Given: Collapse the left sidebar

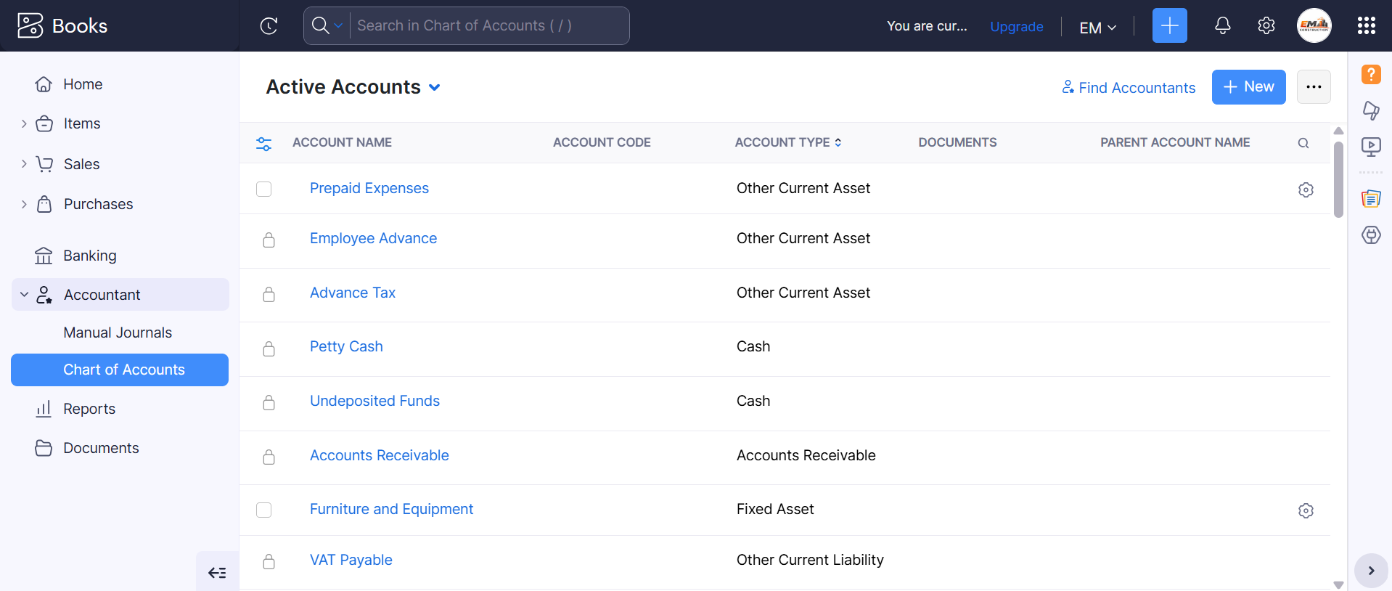Looking at the screenshot, I should pyautogui.click(x=217, y=573).
